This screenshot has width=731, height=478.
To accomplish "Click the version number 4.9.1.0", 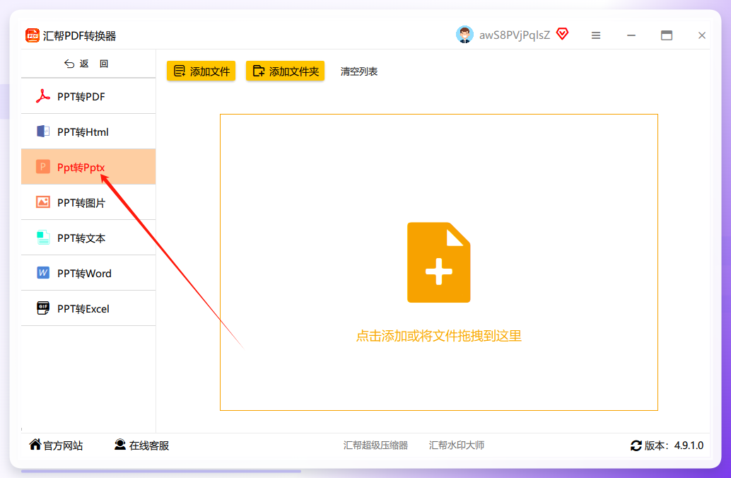I will coord(689,445).
